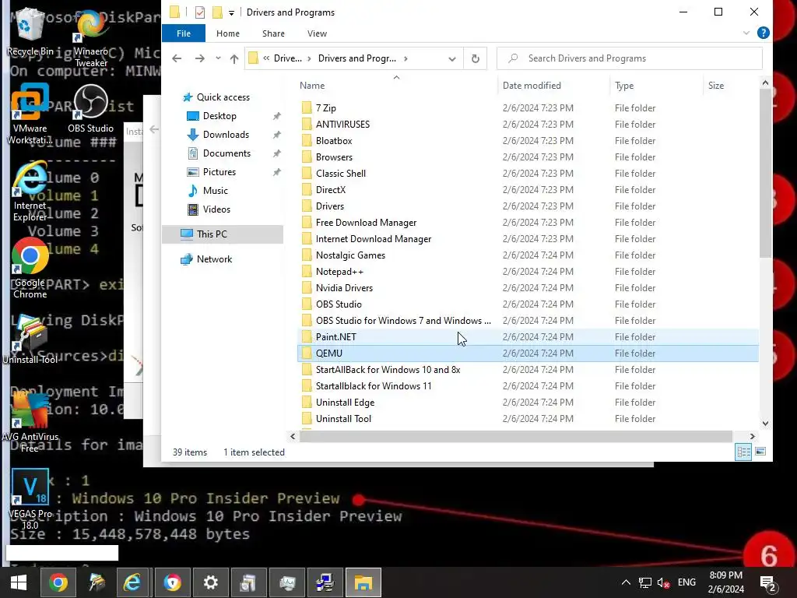Launch VMware Workstation desktop shortcut

coord(30,114)
